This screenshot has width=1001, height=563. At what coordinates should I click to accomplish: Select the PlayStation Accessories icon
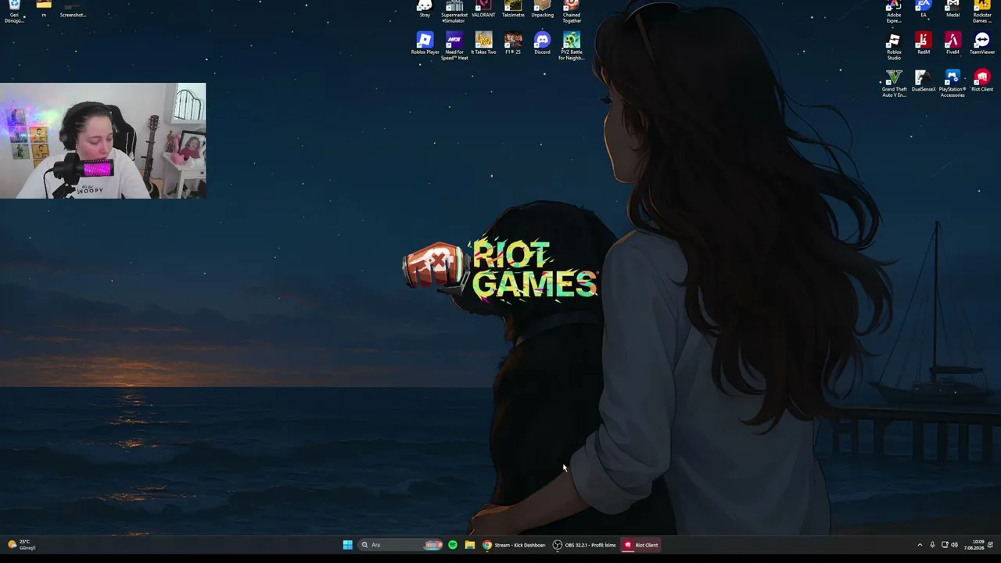pos(953,84)
